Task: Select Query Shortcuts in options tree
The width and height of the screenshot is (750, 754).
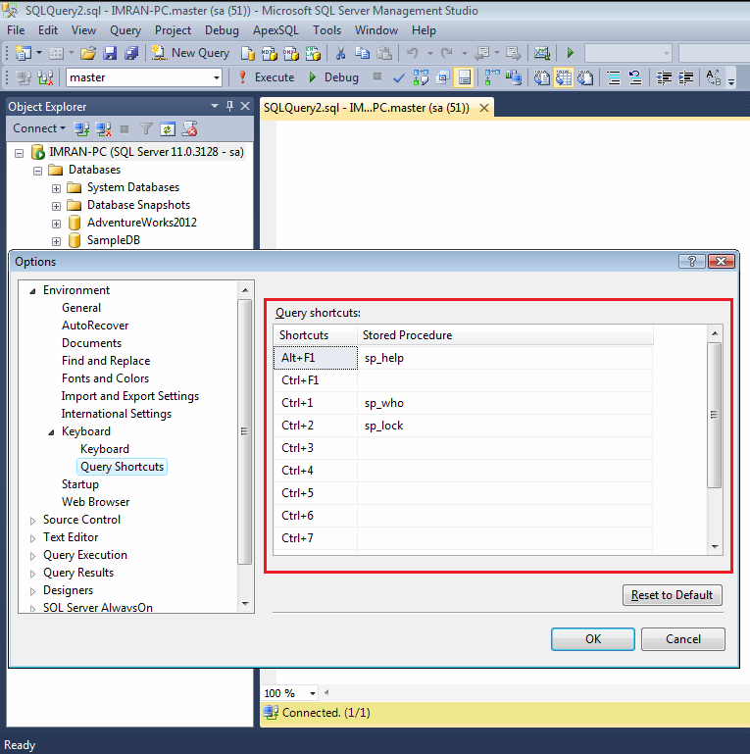Action: coord(123,467)
